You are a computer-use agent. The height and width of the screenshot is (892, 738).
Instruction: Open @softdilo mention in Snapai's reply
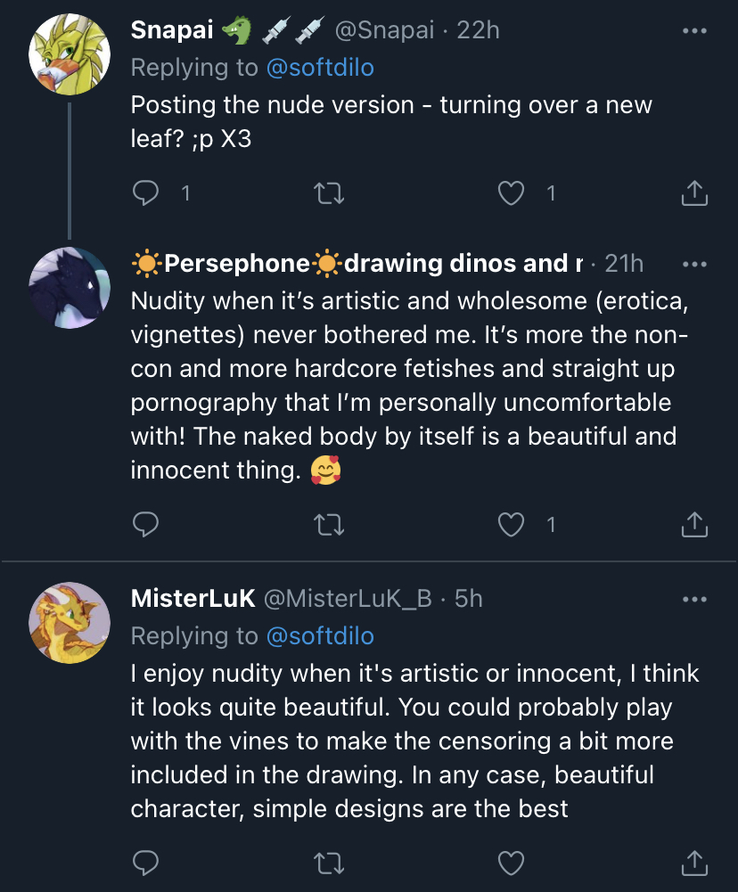[320, 68]
